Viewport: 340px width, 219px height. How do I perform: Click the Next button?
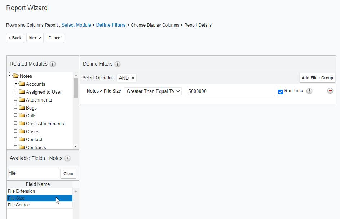[x=35, y=38]
